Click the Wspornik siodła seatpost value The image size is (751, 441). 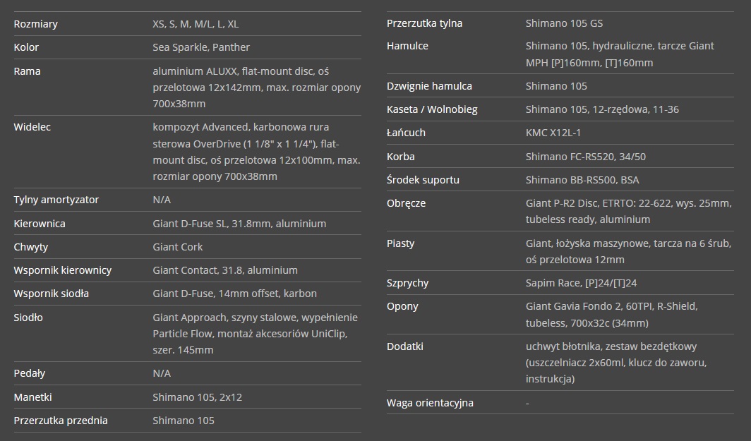[234, 294]
